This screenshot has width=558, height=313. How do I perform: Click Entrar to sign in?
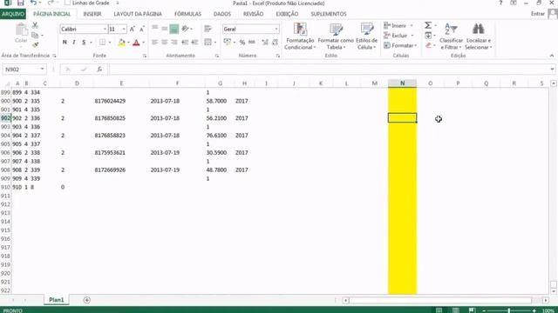pos(538,14)
